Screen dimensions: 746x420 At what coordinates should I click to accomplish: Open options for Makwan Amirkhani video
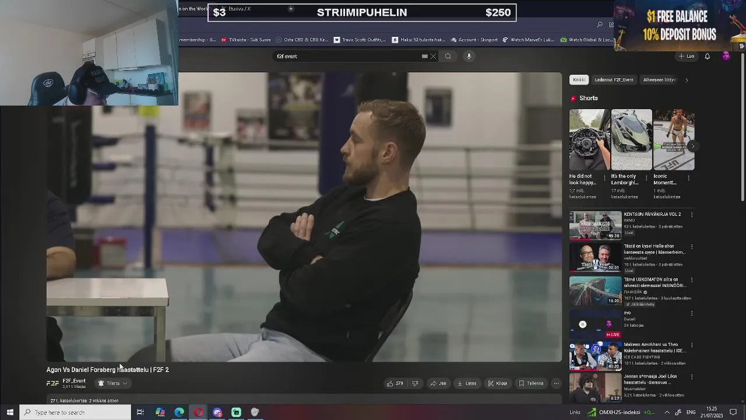pos(692,345)
